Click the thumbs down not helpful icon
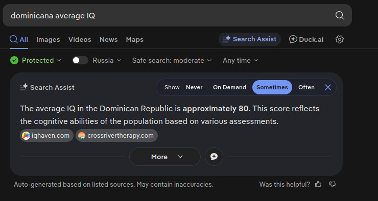 tap(333, 184)
